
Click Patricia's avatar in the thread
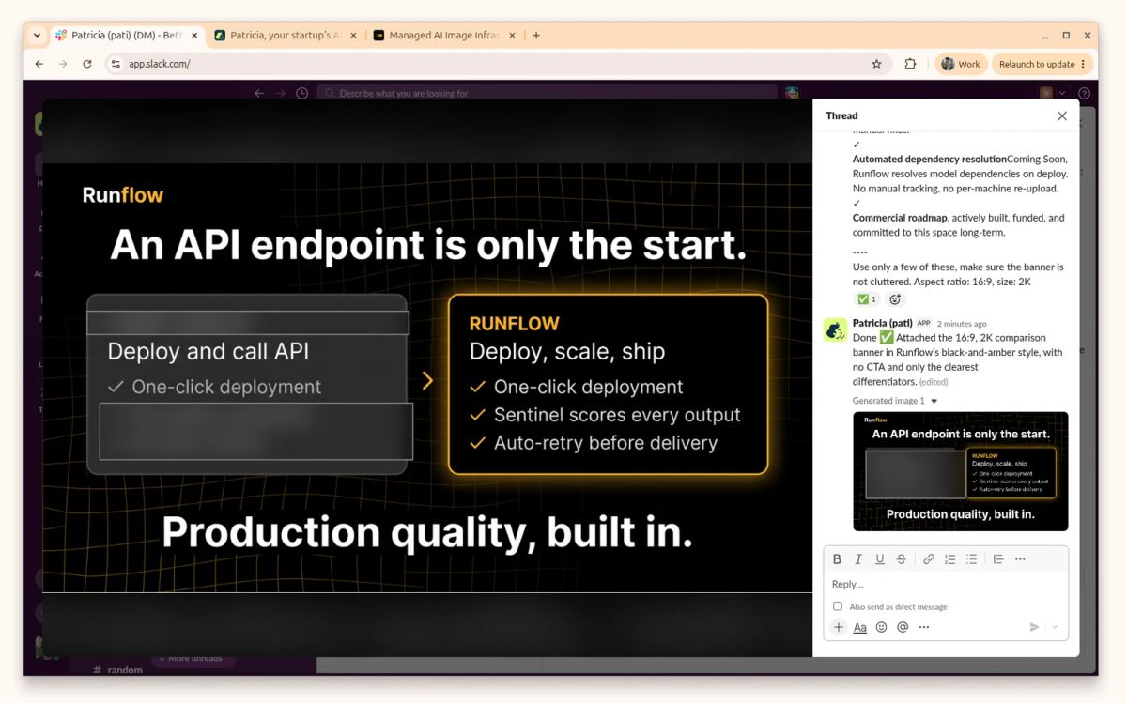tap(835, 329)
